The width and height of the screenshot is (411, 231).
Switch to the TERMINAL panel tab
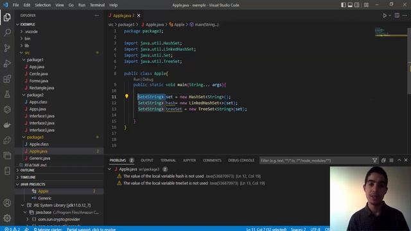pyautogui.click(x=168, y=160)
